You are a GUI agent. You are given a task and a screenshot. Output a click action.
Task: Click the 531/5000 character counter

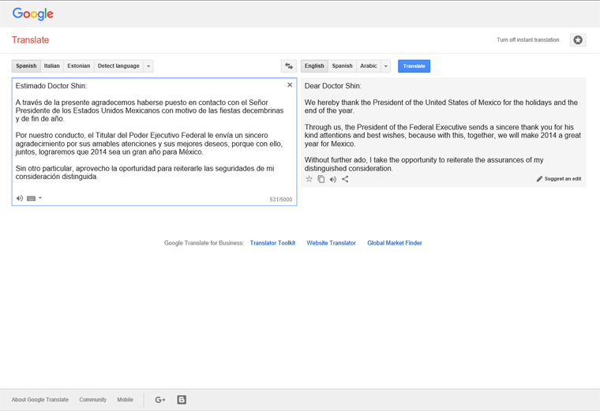click(280, 200)
